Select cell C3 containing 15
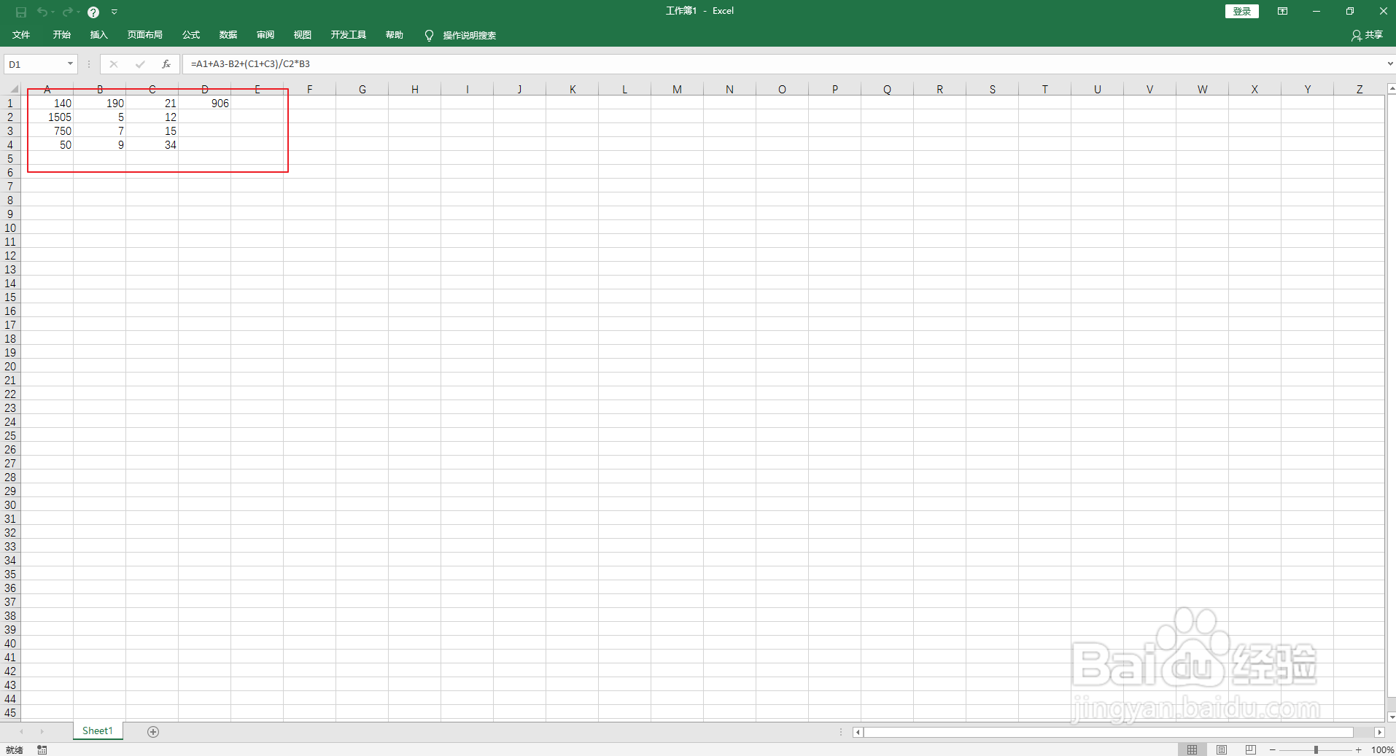Screen dimensions: 1396x756 pos(152,131)
